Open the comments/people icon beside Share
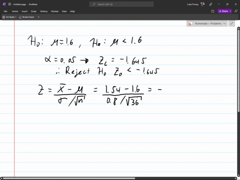The image size is (240, 180). (236, 11)
